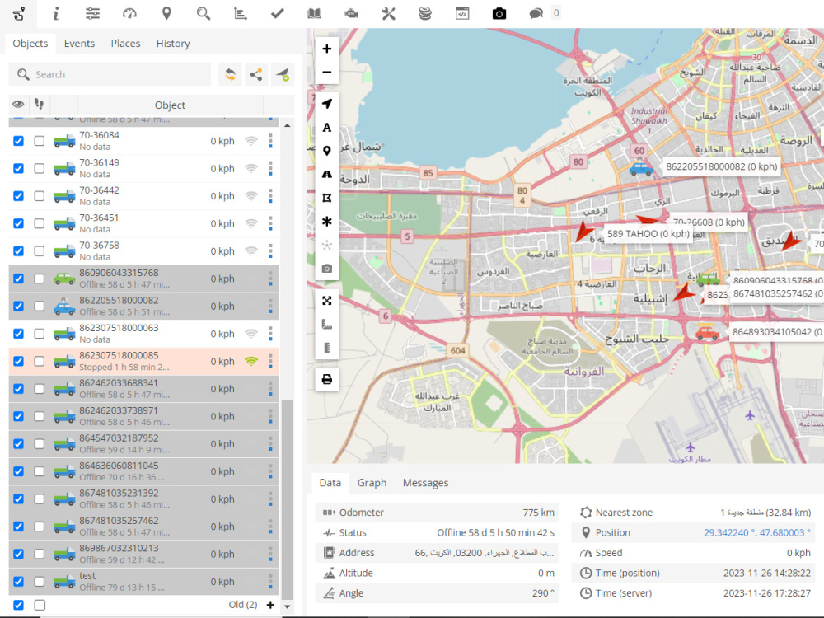Click the map print button
Image resolution: width=824 pixels, height=618 pixels.
[327, 379]
